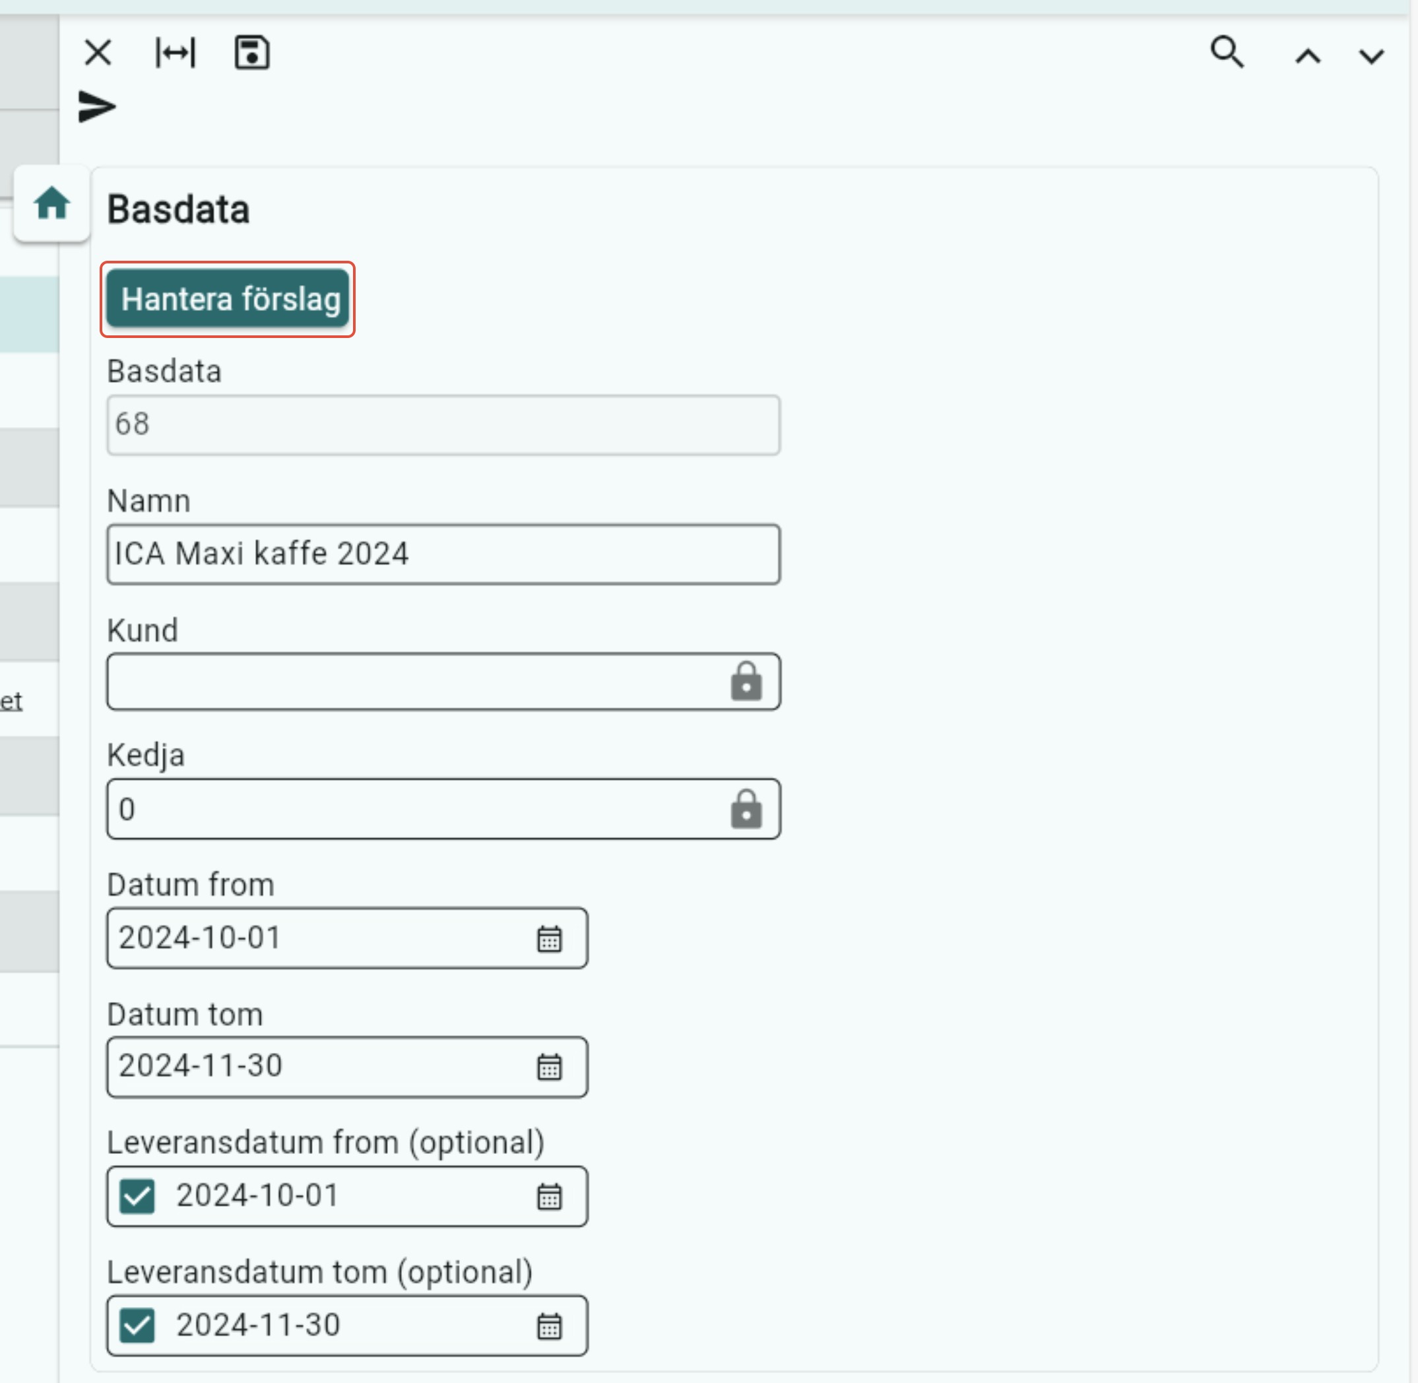Viewport: 1418px width, 1383px height.
Task: Click the lock icon in the Kedja field
Action: coord(746,809)
